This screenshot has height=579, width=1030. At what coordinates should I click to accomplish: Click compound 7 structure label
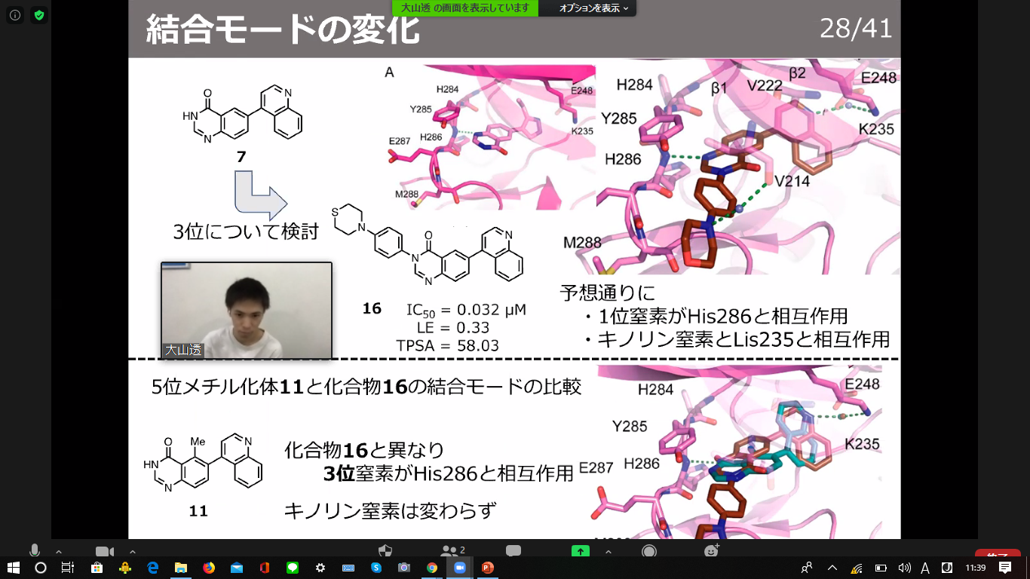tap(241, 158)
